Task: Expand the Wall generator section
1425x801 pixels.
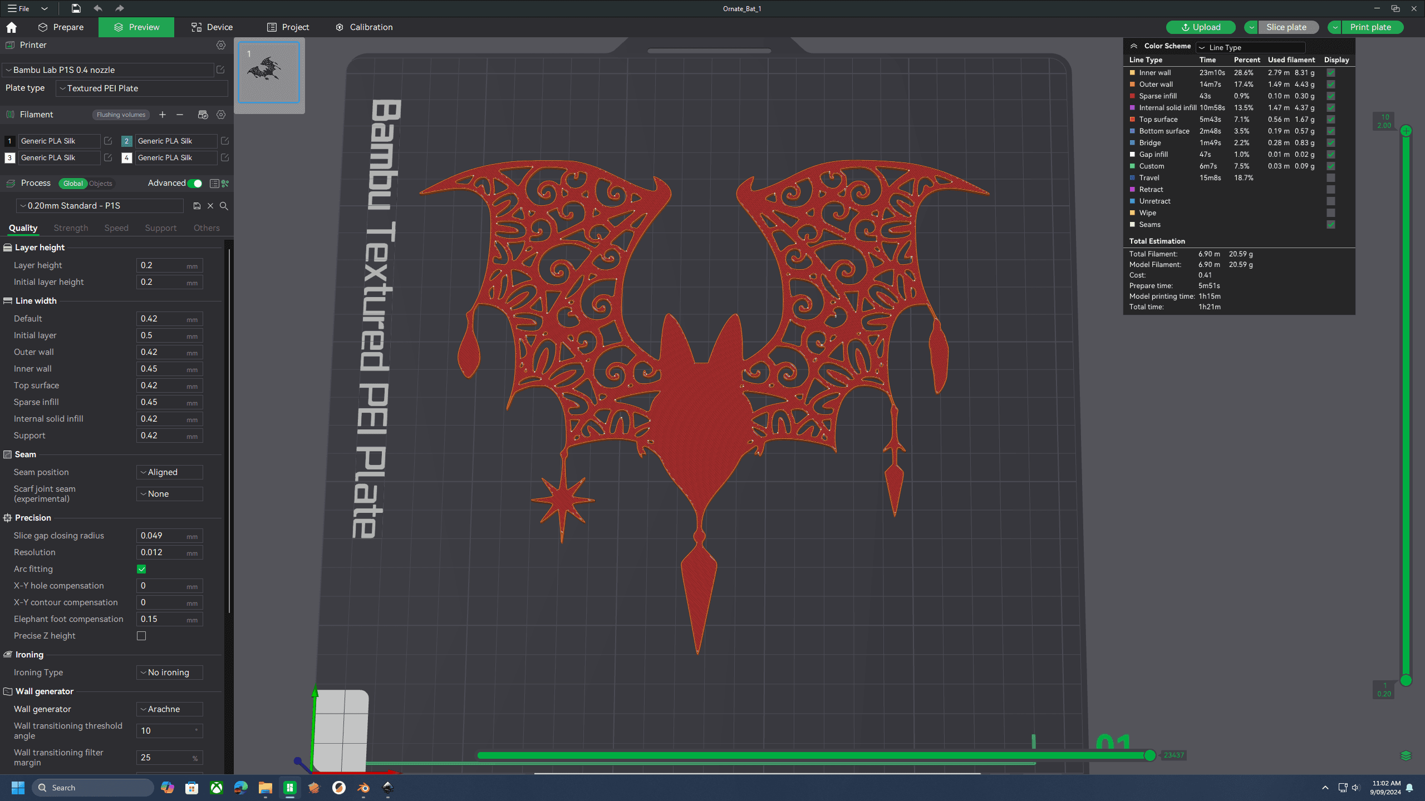Action: coord(9,691)
